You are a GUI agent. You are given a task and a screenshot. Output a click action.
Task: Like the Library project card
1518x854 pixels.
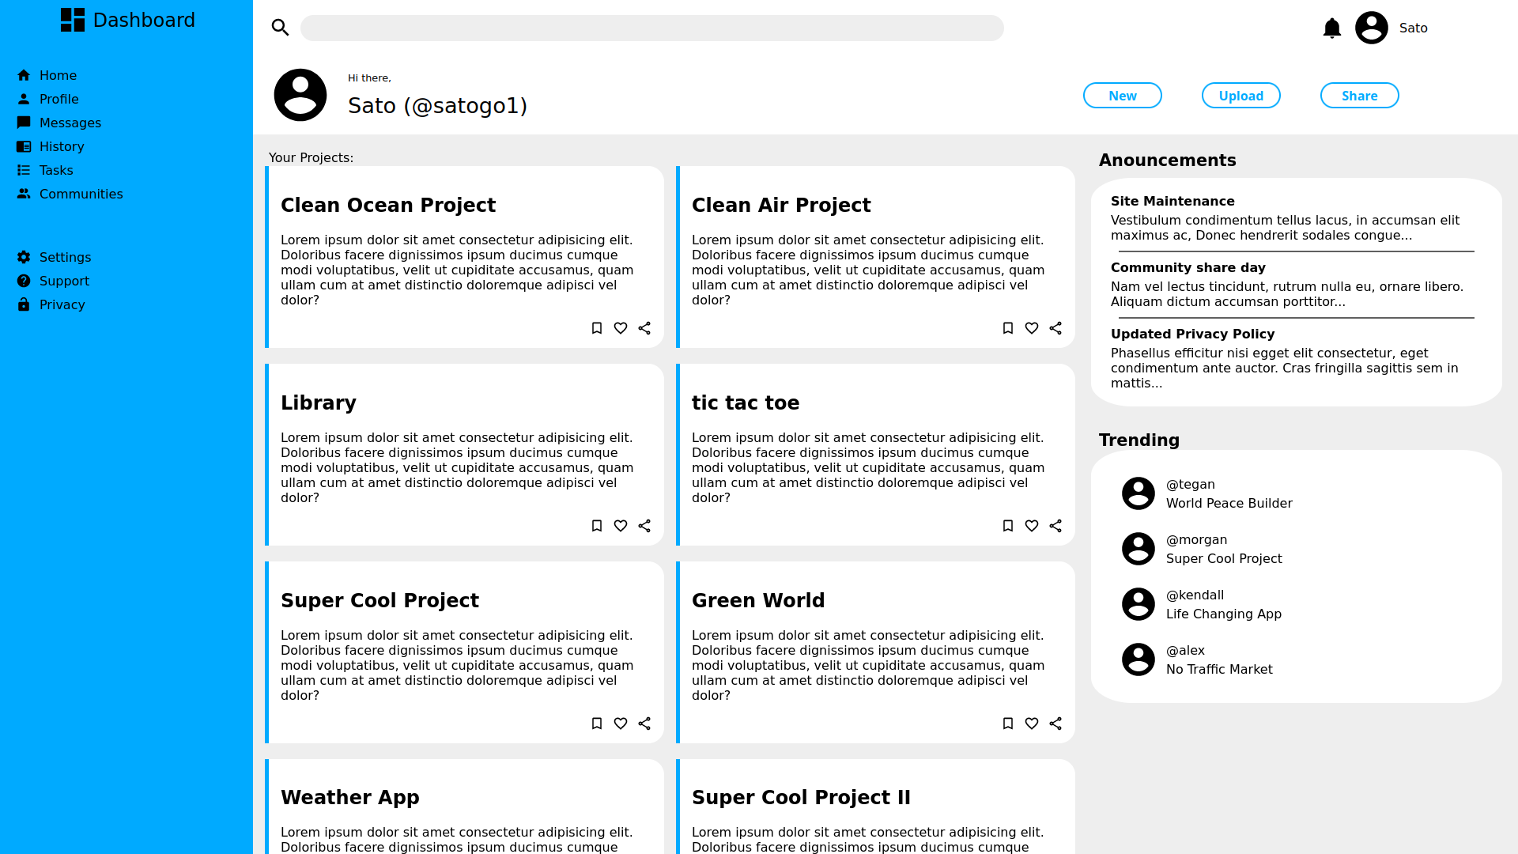pos(621,526)
